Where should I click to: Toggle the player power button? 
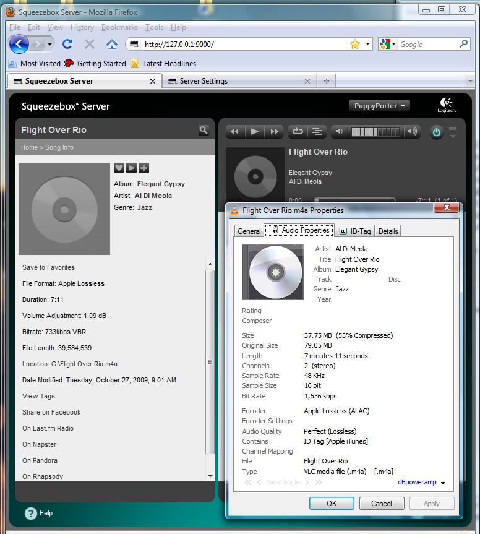click(437, 132)
